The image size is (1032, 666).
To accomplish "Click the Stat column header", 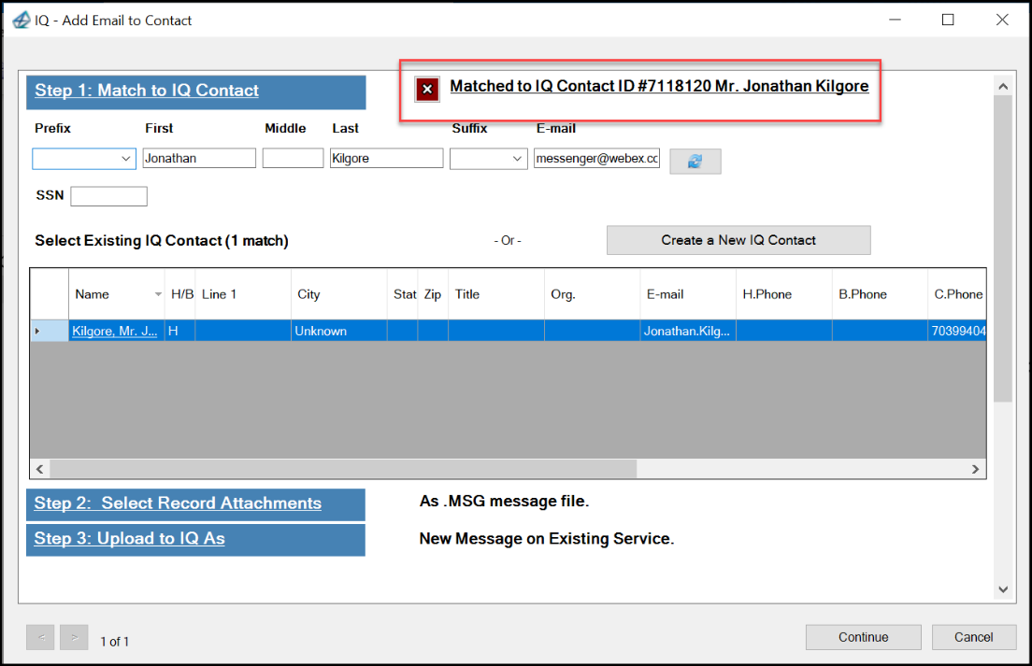I will pyautogui.click(x=403, y=294).
